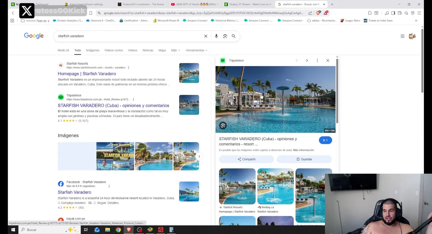432x234 pixels.
Task: Open options for Facebook result
Action: [109, 186]
